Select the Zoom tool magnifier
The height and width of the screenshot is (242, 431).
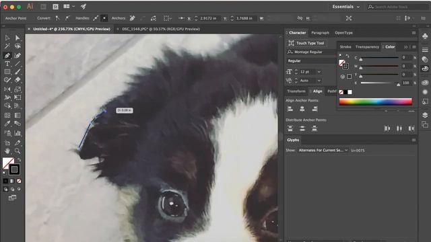coord(18,151)
